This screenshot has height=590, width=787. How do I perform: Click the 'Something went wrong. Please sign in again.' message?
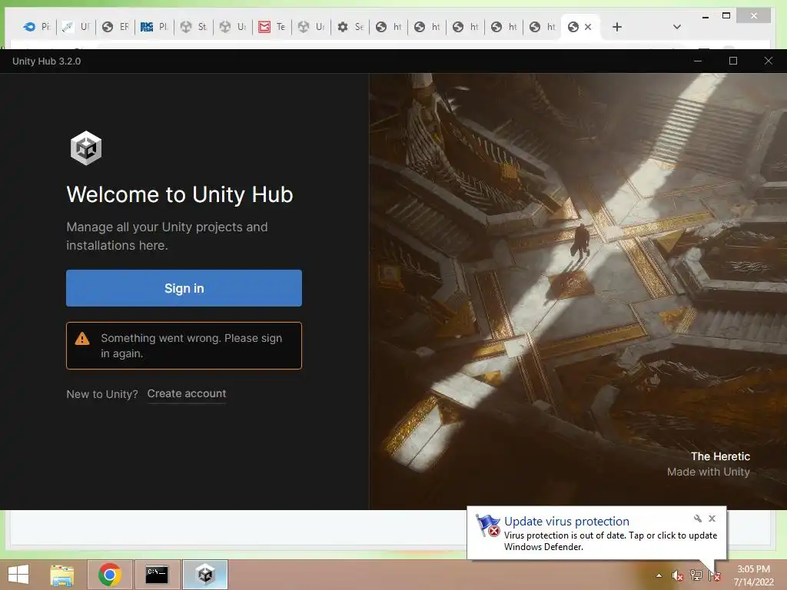pos(191,346)
